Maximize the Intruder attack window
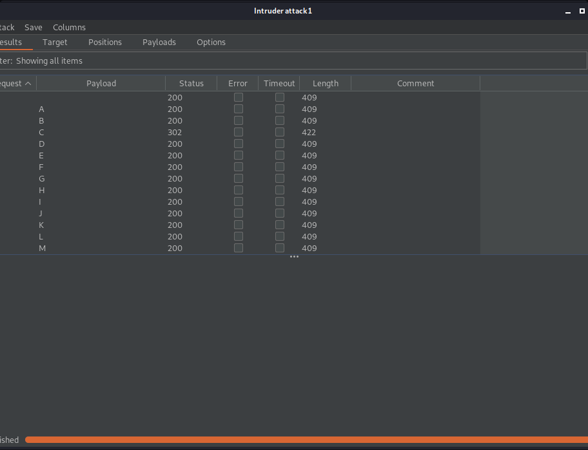The height and width of the screenshot is (450, 588). 582,11
